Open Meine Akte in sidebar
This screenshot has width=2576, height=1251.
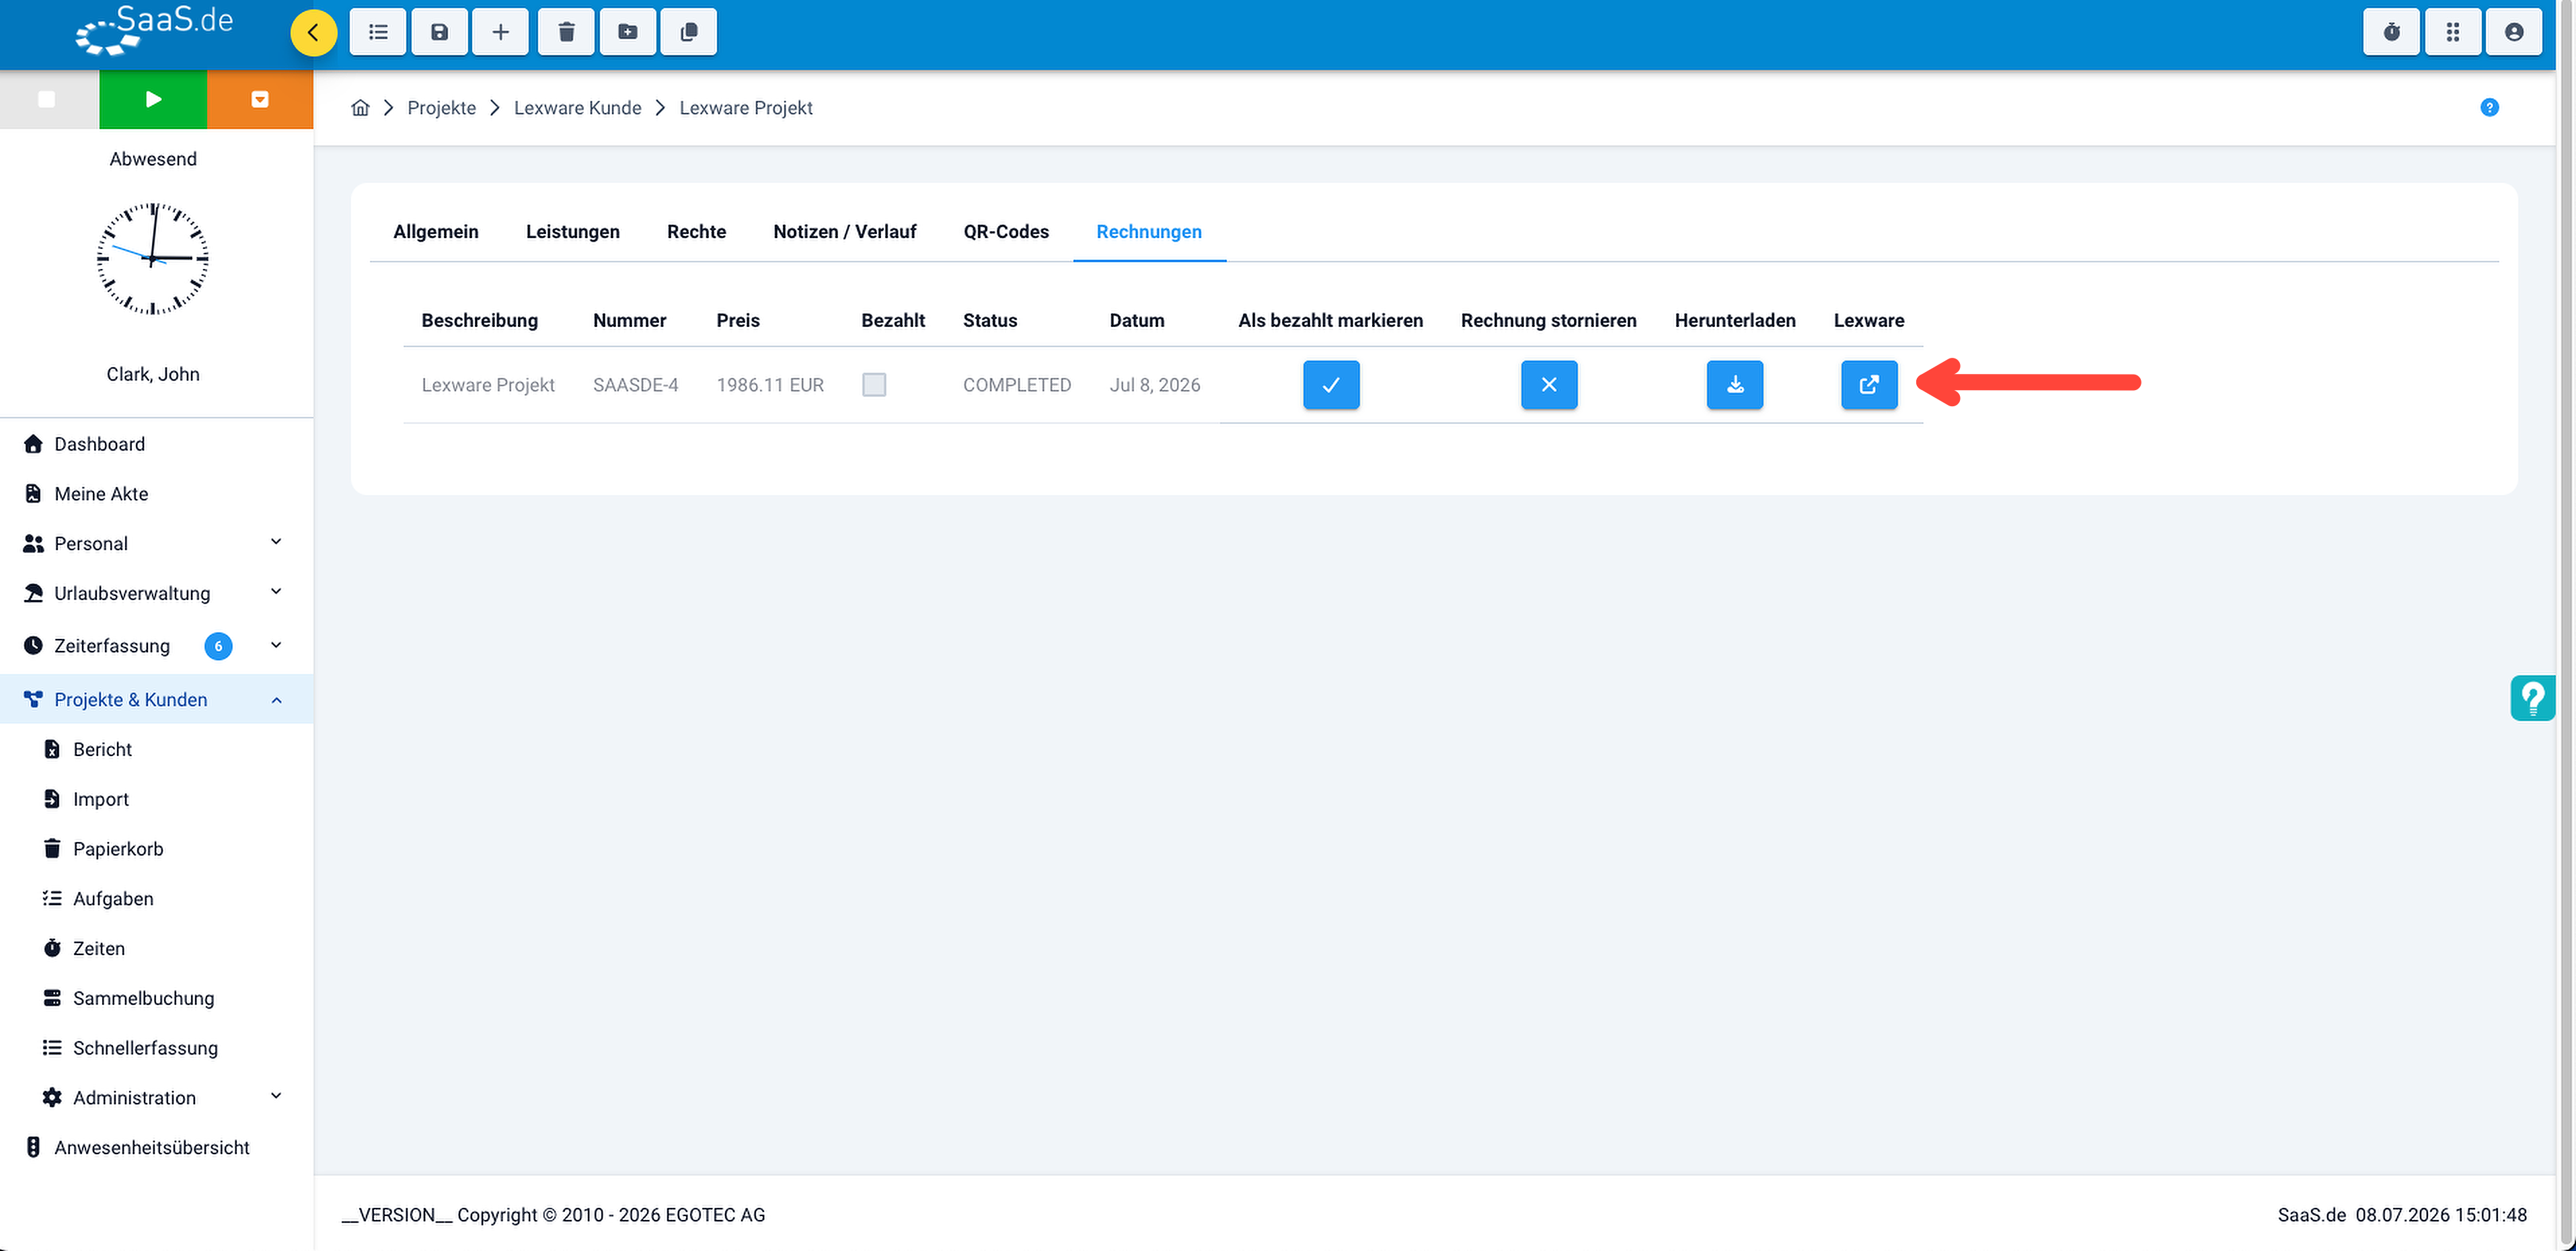(x=101, y=493)
